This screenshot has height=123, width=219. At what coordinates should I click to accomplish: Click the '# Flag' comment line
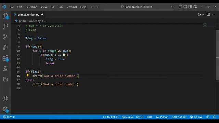31,30
